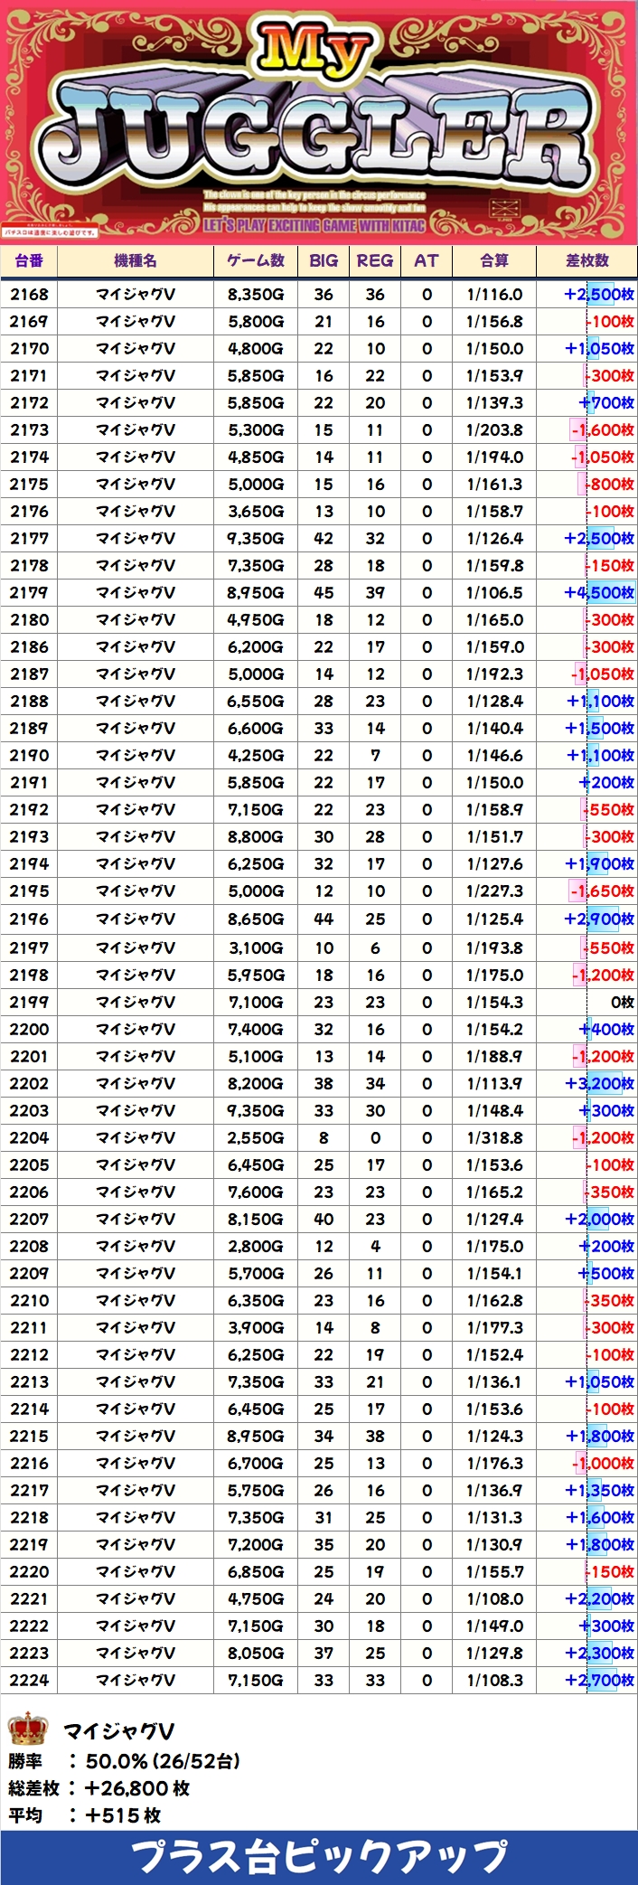
Task: Click the +3,200枚 value in row 2202
Action: [599, 1083]
